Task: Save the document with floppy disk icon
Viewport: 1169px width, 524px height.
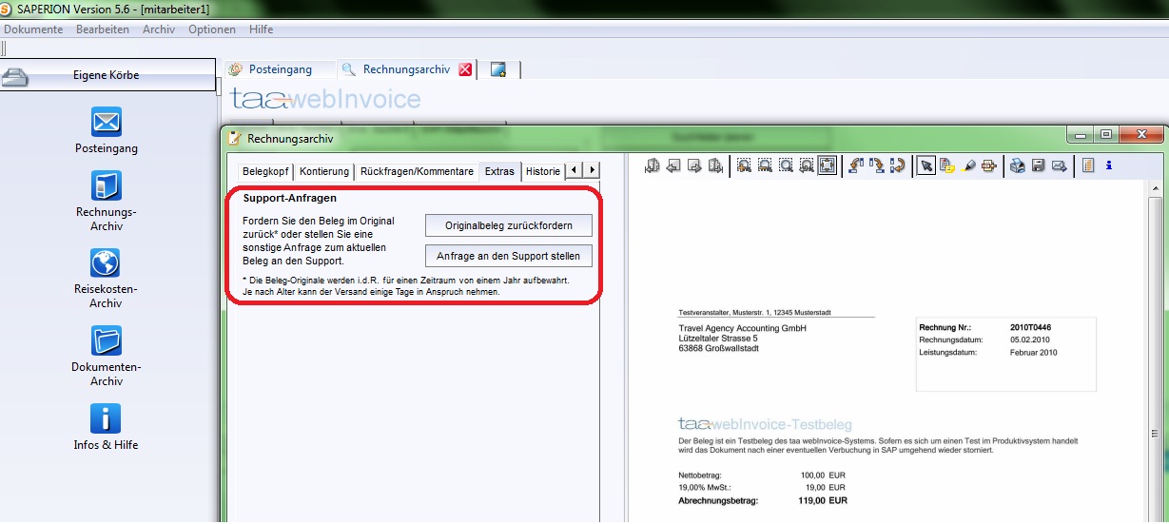Action: (1039, 165)
